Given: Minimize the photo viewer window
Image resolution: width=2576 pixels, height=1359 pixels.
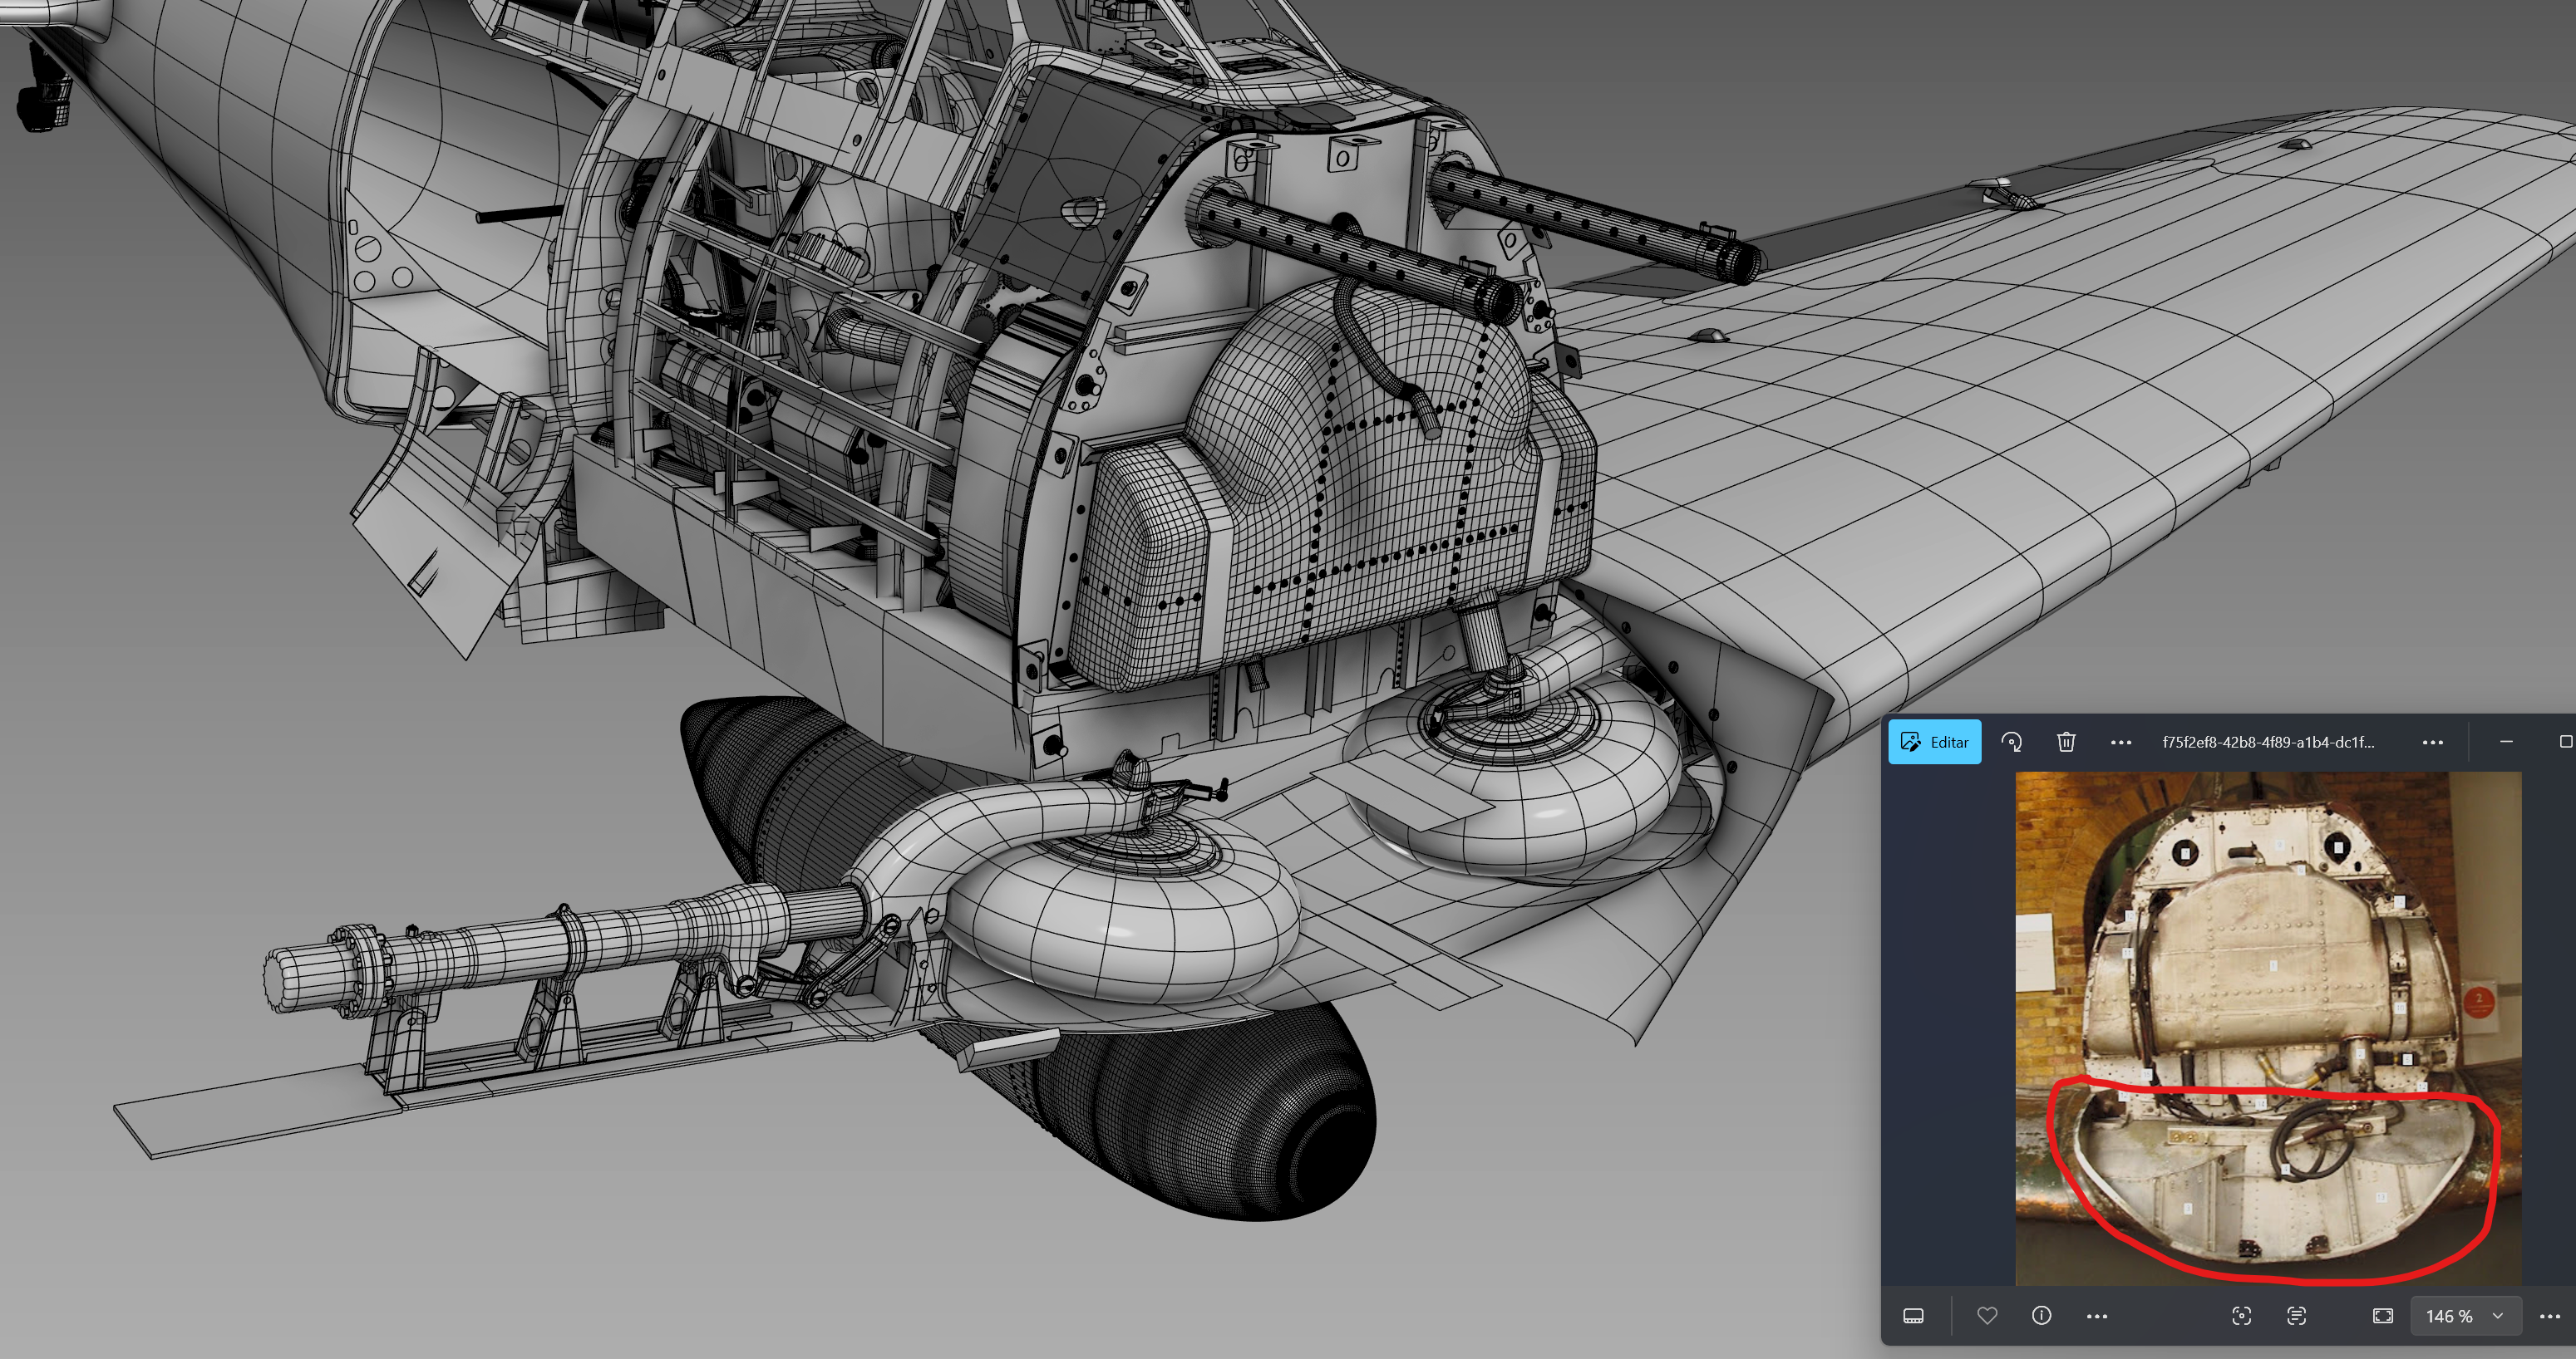Looking at the screenshot, I should pyautogui.click(x=2506, y=742).
